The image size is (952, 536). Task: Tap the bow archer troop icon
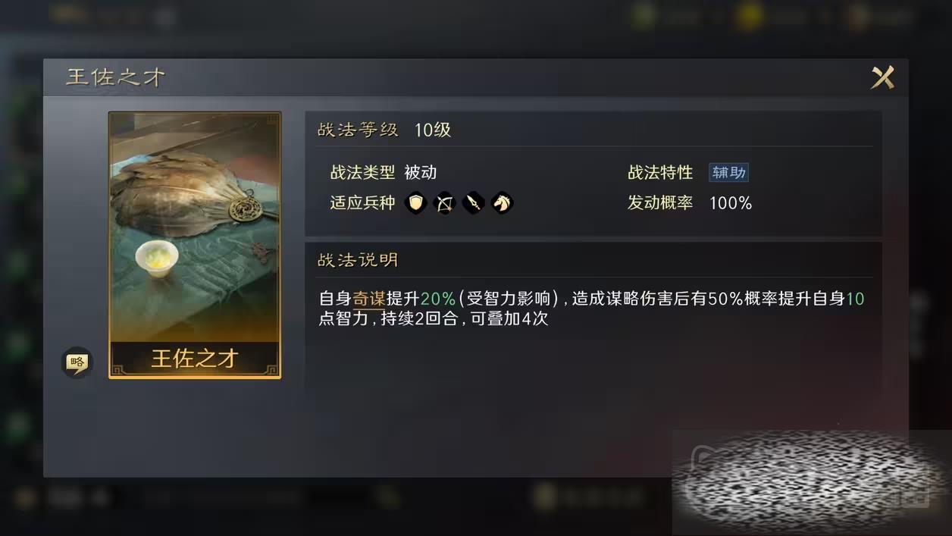(x=444, y=203)
